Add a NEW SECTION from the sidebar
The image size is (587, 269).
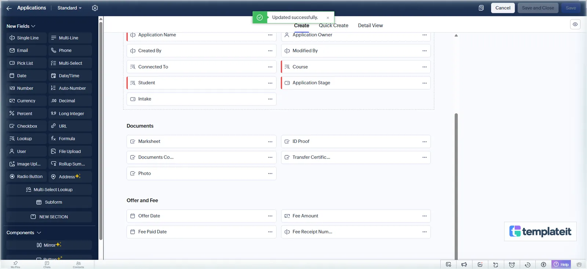tap(49, 217)
